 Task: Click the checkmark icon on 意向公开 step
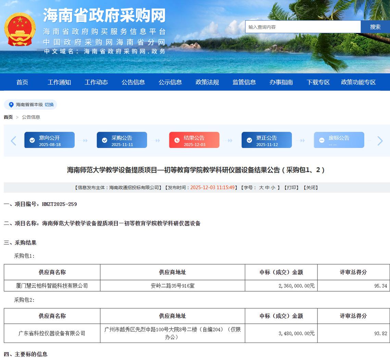32,140
